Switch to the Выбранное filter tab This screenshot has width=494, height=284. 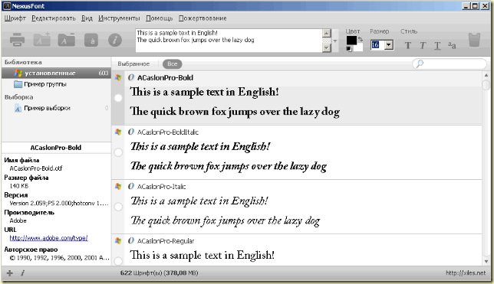pyautogui.click(x=133, y=64)
